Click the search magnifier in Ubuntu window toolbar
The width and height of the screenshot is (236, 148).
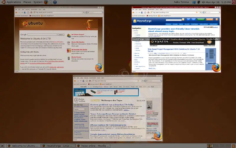[102, 12]
